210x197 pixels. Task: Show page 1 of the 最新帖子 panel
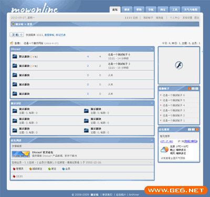tap(190, 89)
